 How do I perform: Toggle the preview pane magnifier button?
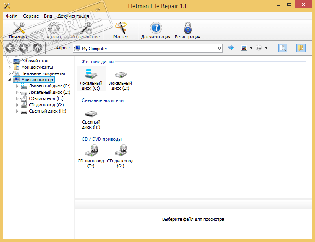(x=283, y=48)
